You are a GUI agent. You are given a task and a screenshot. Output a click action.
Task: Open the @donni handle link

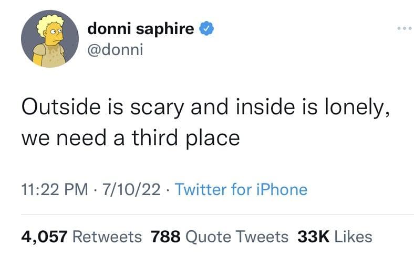click(116, 51)
